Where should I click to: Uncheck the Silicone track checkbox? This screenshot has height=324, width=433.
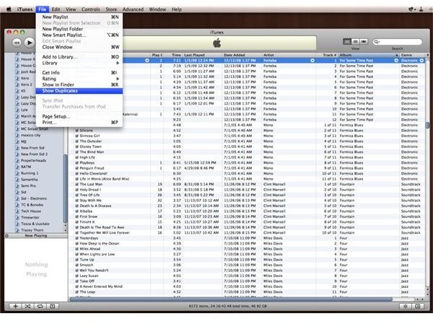click(76, 131)
